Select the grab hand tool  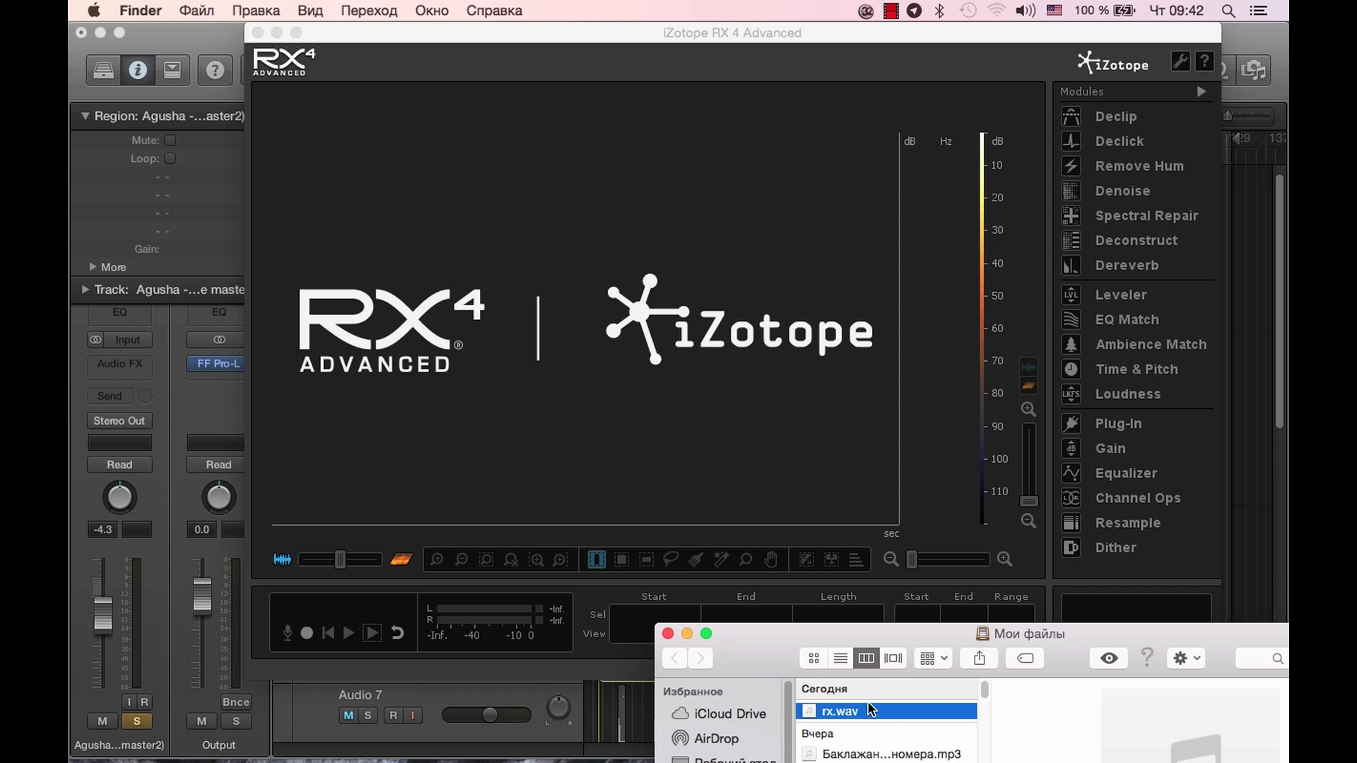[770, 560]
